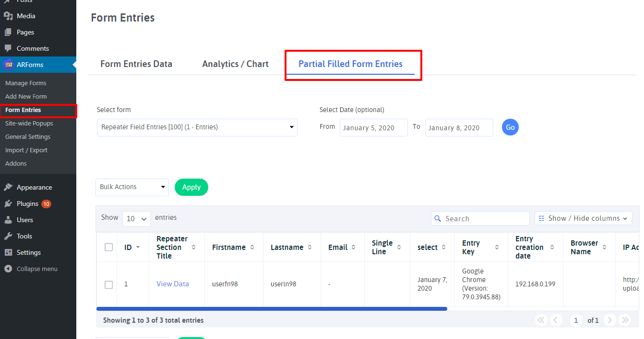Image resolution: width=644 pixels, height=339 pixels.
Task: Click the Collapse menu arrow icon
Action: point(8,269)
